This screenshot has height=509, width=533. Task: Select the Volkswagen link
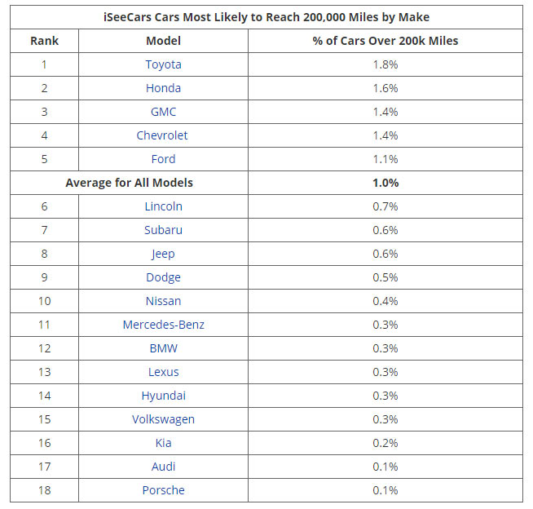pos(163,419)
